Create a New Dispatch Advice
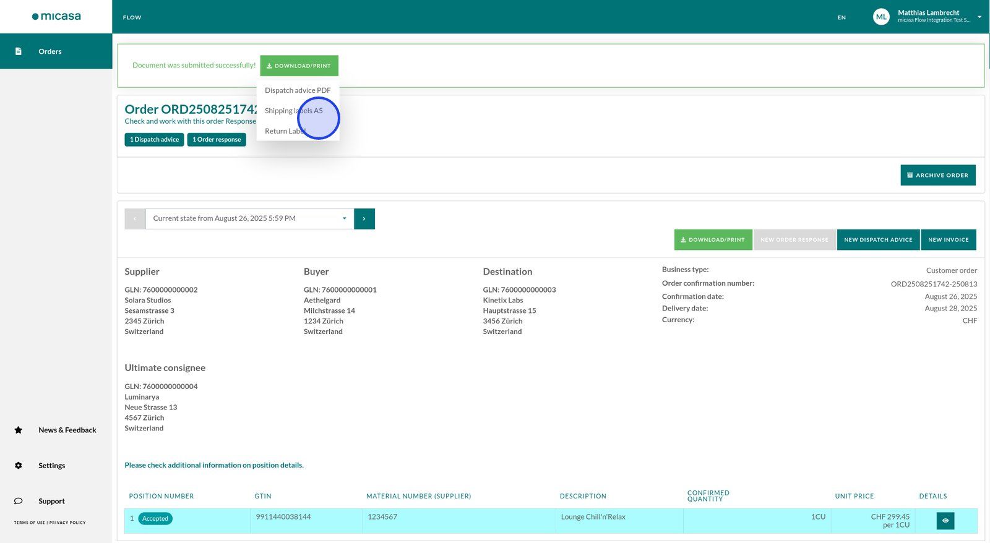 [x=879, y=240]
